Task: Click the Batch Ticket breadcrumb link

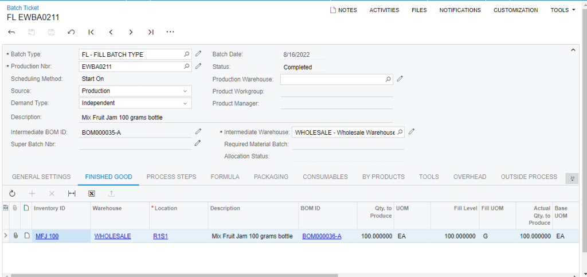Action: (23, 8)
